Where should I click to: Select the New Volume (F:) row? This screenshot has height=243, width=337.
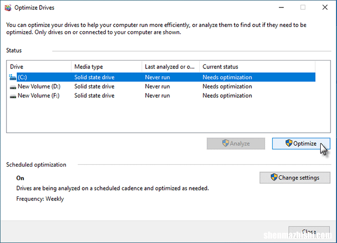click(x=162, y=96)
